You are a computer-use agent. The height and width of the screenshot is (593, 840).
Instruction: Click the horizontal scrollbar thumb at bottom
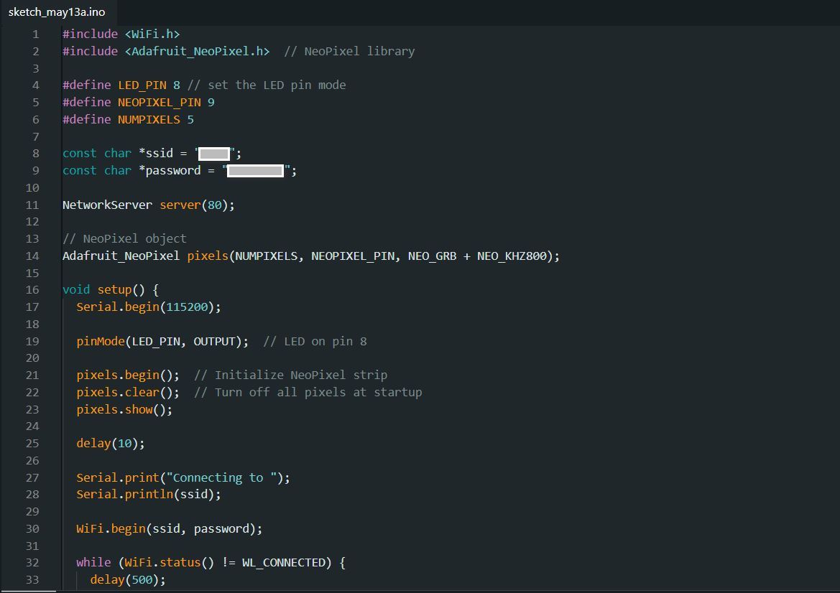[x=28, y=591]
